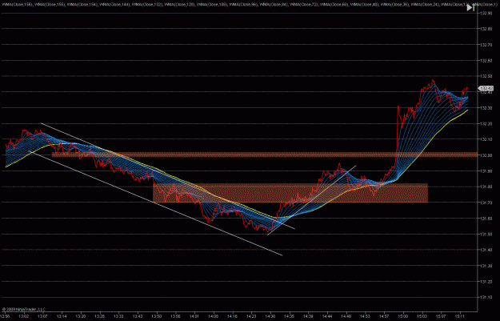Image resolution: width=500 pixels, height=321 pixels.
Task: Select the short white ascending trend line
Action: pyautogui.click(x=312, y=200)
